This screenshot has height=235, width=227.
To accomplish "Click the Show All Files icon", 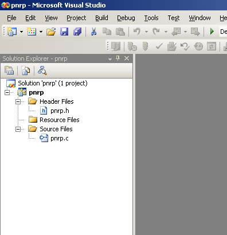I will 25,70.
